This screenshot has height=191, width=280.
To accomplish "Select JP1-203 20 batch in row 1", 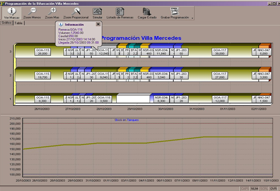I will pyautogui.click(x=181, y=99).
